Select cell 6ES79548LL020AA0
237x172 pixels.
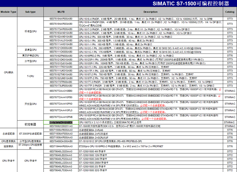pyautogui.click(x=61, y=163)
